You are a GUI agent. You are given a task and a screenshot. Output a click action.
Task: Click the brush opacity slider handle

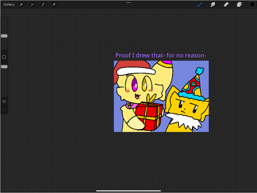pos(4,66)
